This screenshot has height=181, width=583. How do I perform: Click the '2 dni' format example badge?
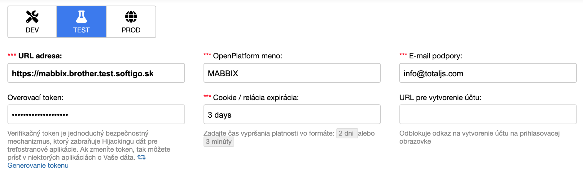click(346, 133)
